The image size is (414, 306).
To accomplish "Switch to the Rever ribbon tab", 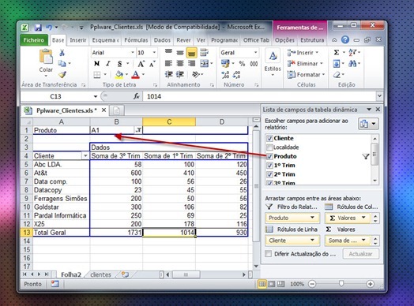I will (183, 40).
